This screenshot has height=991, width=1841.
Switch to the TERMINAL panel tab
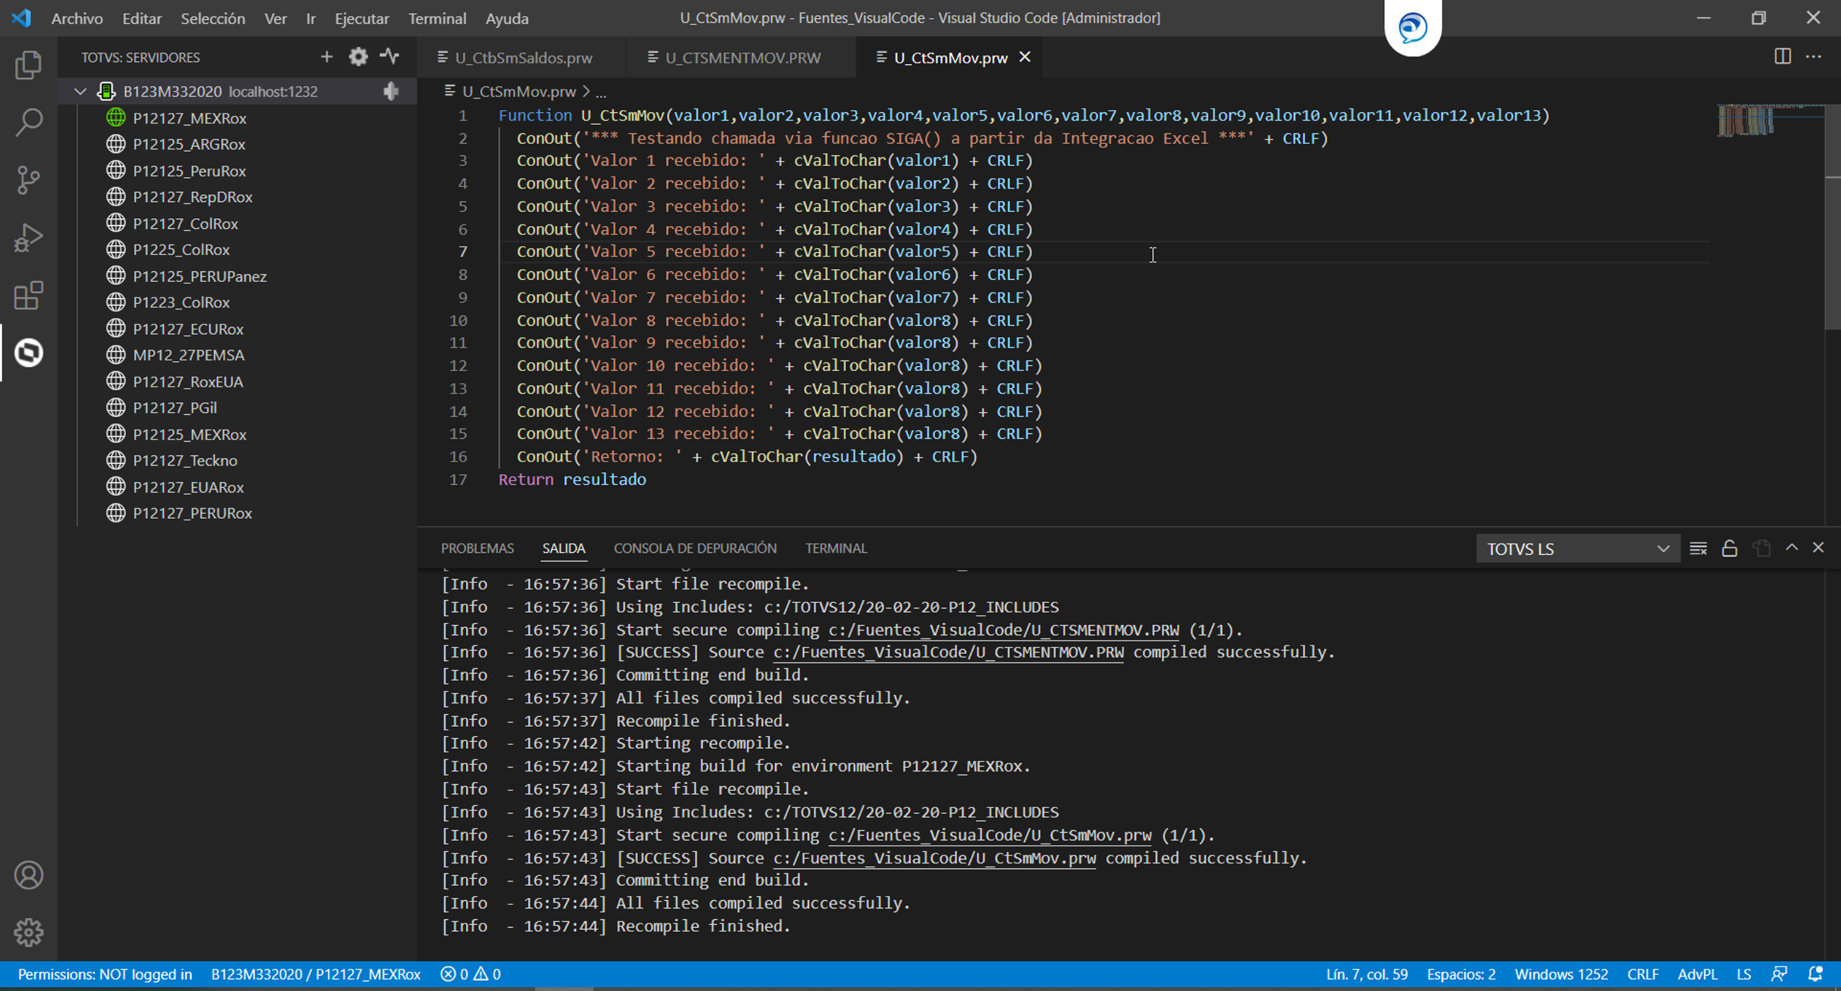click(836, 548)
